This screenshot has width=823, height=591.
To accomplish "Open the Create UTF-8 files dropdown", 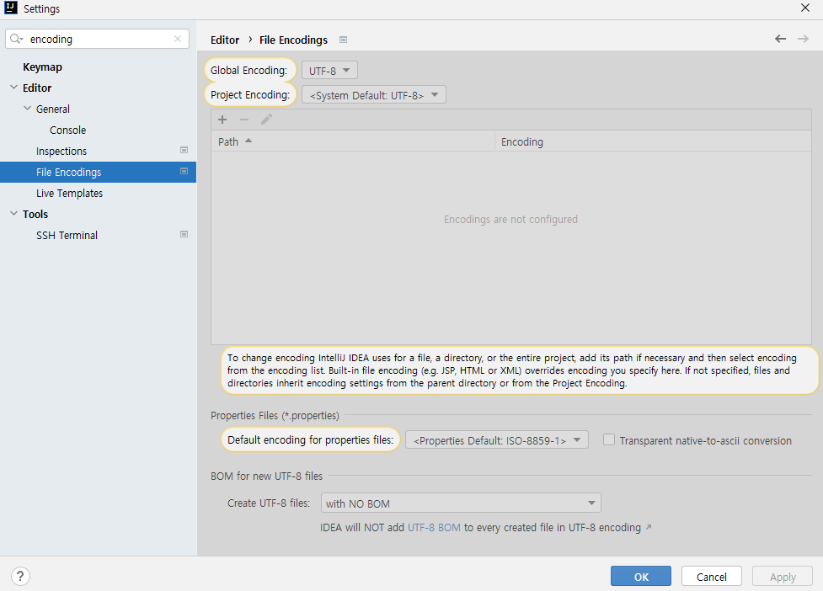I will pyautogui.click(x=461, y=503).
